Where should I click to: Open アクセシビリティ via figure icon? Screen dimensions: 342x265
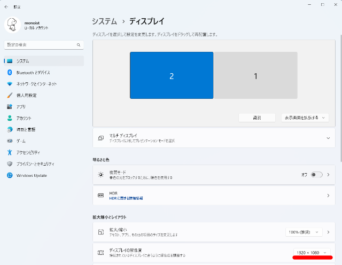click(x=10, y=152)
